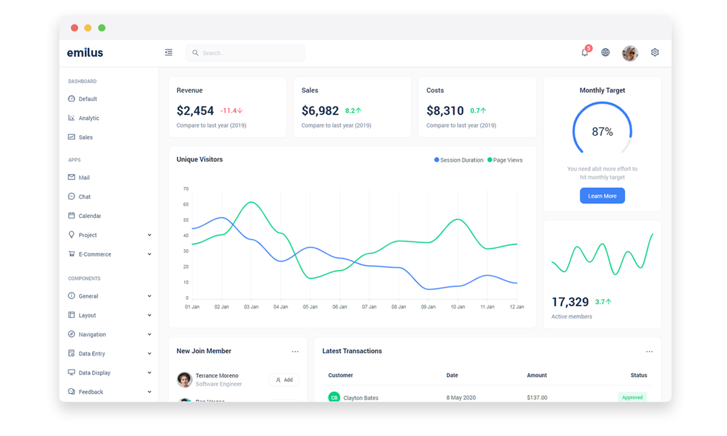Screen dimensions: 727x436
Task: Collapse the sidebar with the menu fold icon
Action: [168, 53]
